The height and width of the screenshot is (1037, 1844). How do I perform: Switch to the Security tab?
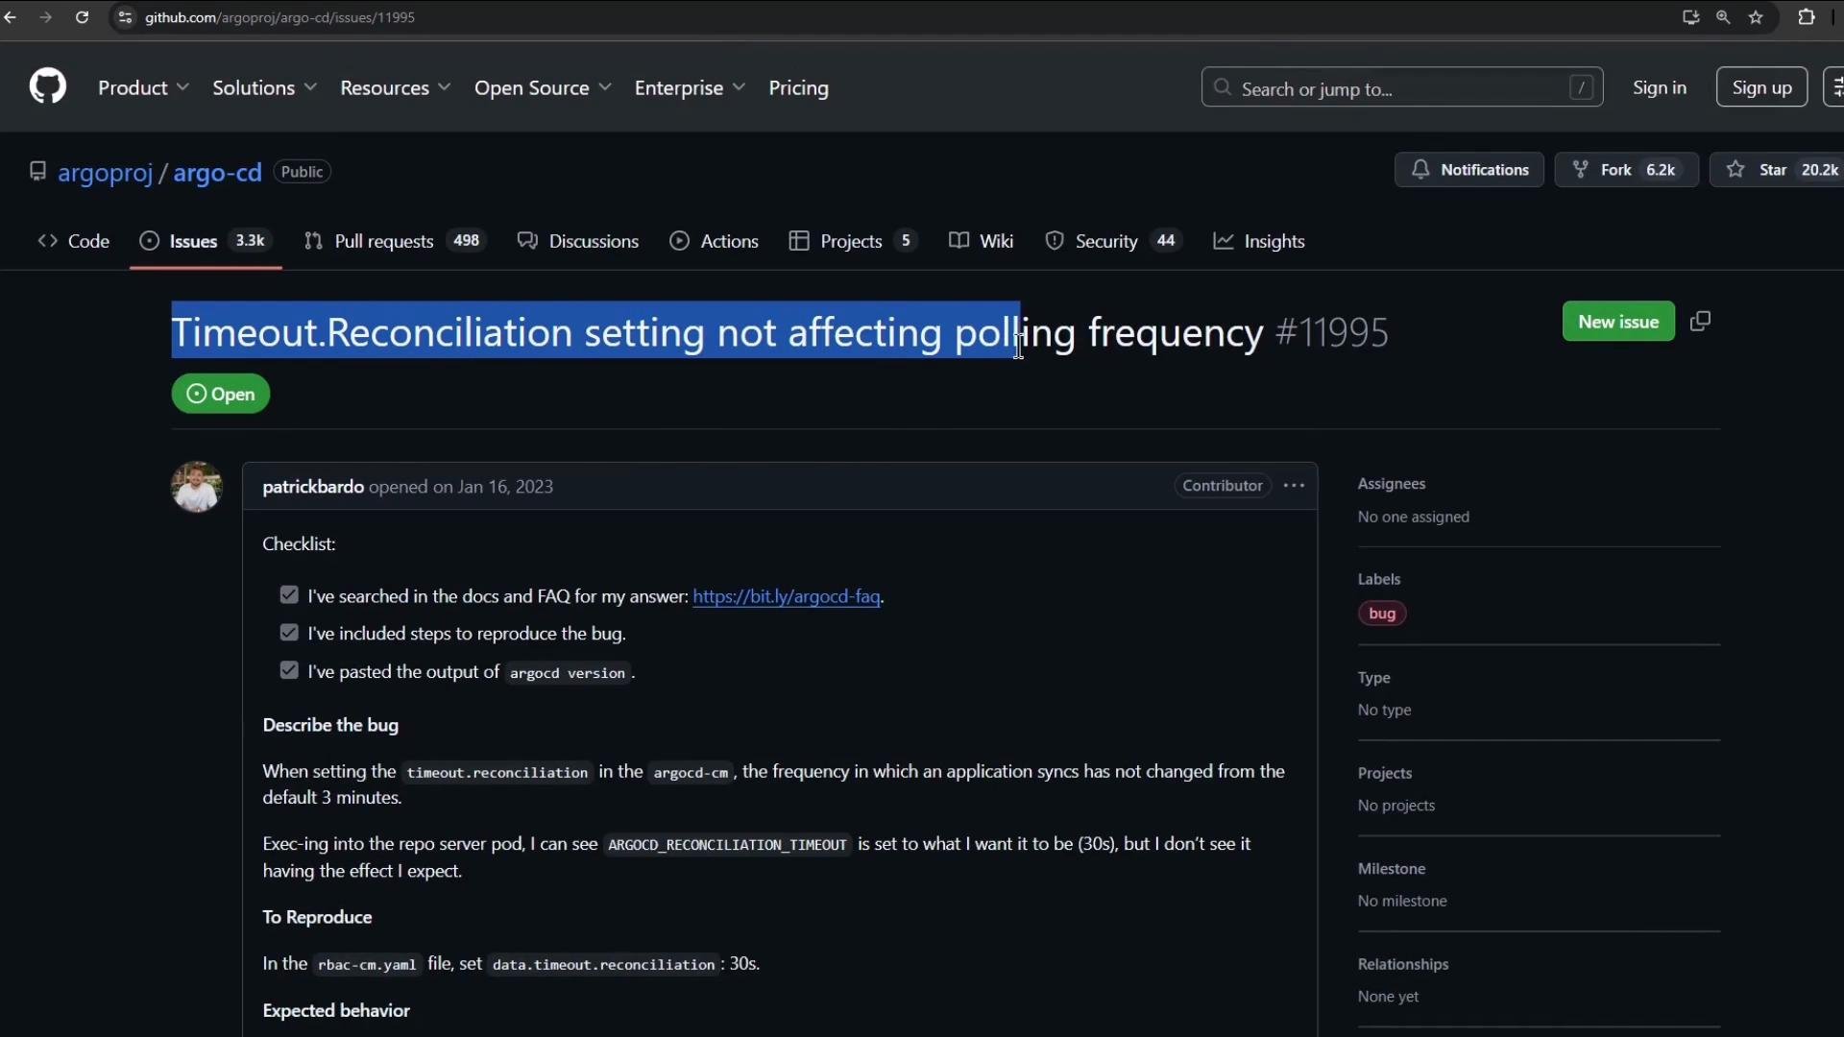(x=1112, y=241)
